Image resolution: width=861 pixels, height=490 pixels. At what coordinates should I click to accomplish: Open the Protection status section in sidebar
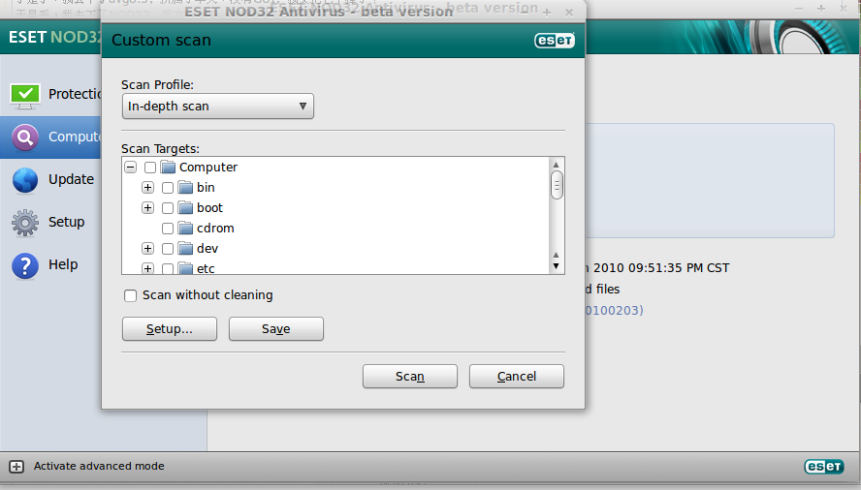pos(50,94)
